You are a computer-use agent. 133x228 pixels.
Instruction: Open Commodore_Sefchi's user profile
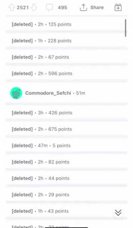tap(48, 93)
